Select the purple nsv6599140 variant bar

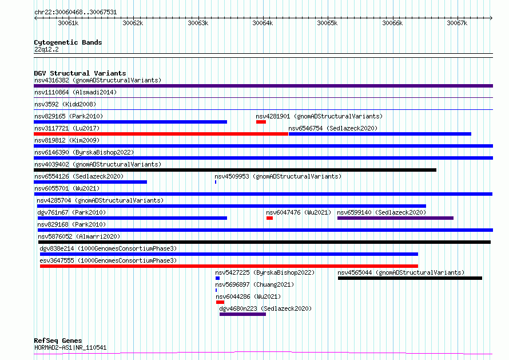click(395, 218)
